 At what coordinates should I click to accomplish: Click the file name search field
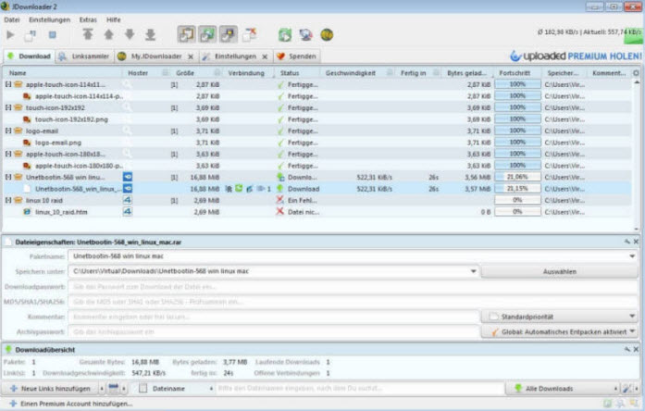click(x=360, y=389)
